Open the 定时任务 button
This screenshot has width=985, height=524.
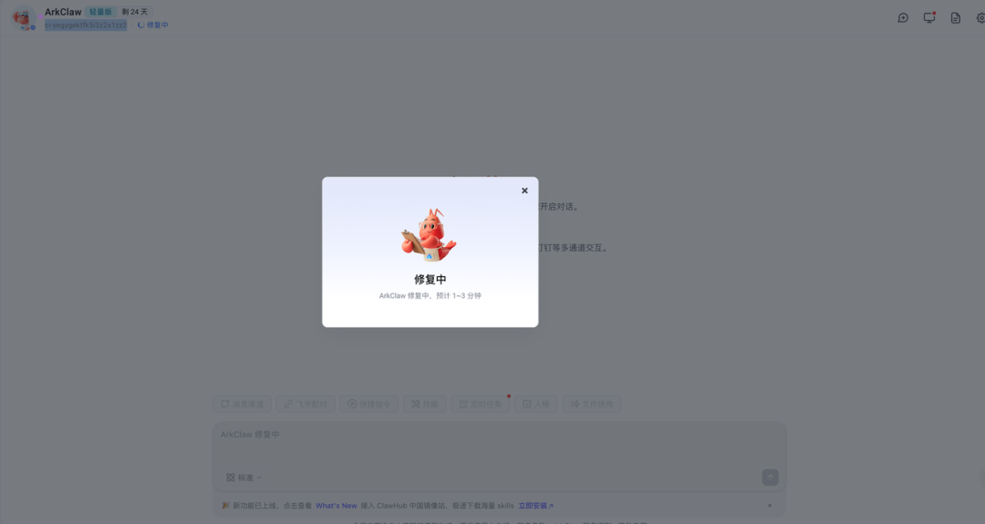tap(480, 404)
